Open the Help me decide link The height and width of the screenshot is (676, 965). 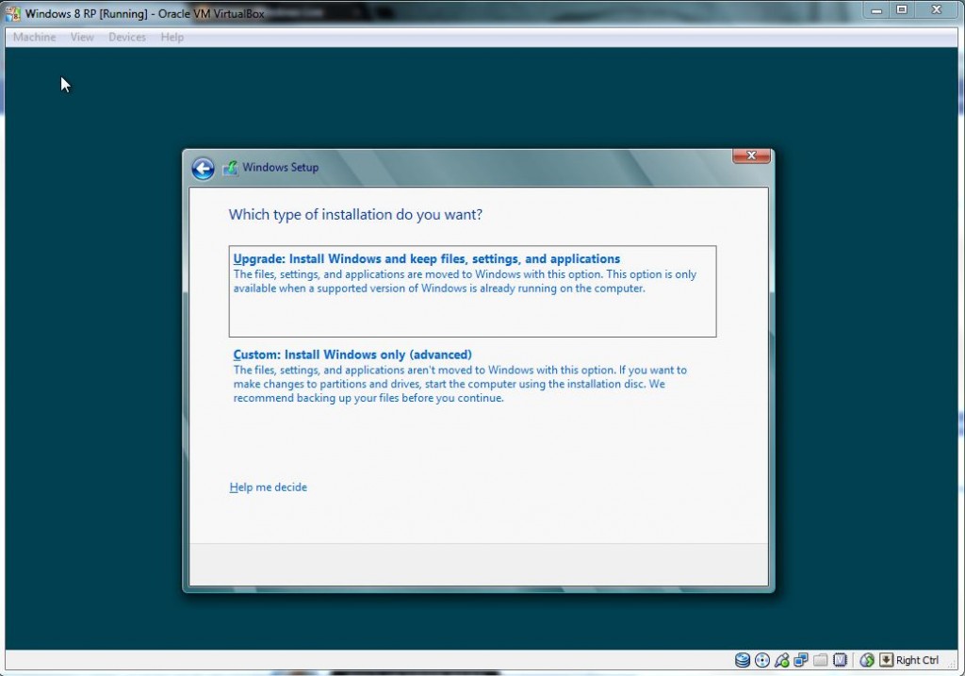click(269, 487)
